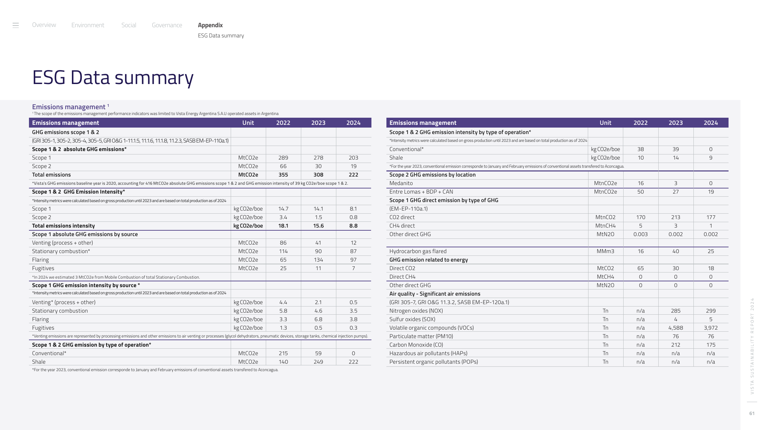Viewport: 765px width, 430px height.
Task: Click Sulfur oxides (SOX) row label
Action: (412, 319)
